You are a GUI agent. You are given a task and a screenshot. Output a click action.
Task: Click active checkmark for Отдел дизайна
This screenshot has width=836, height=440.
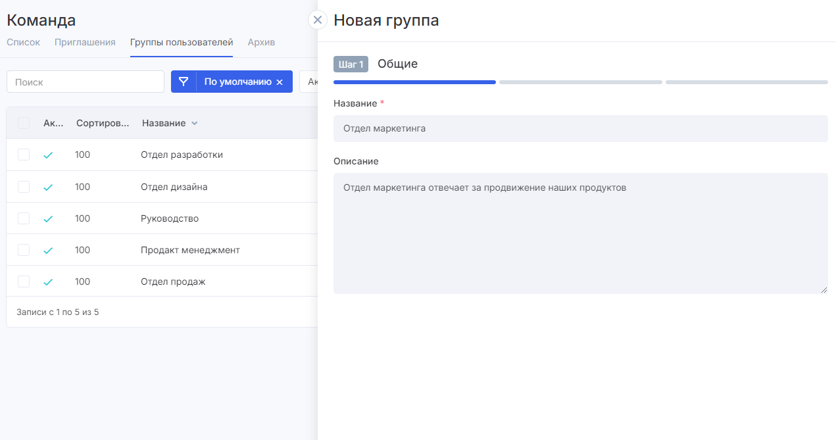(x=48, y=187)
